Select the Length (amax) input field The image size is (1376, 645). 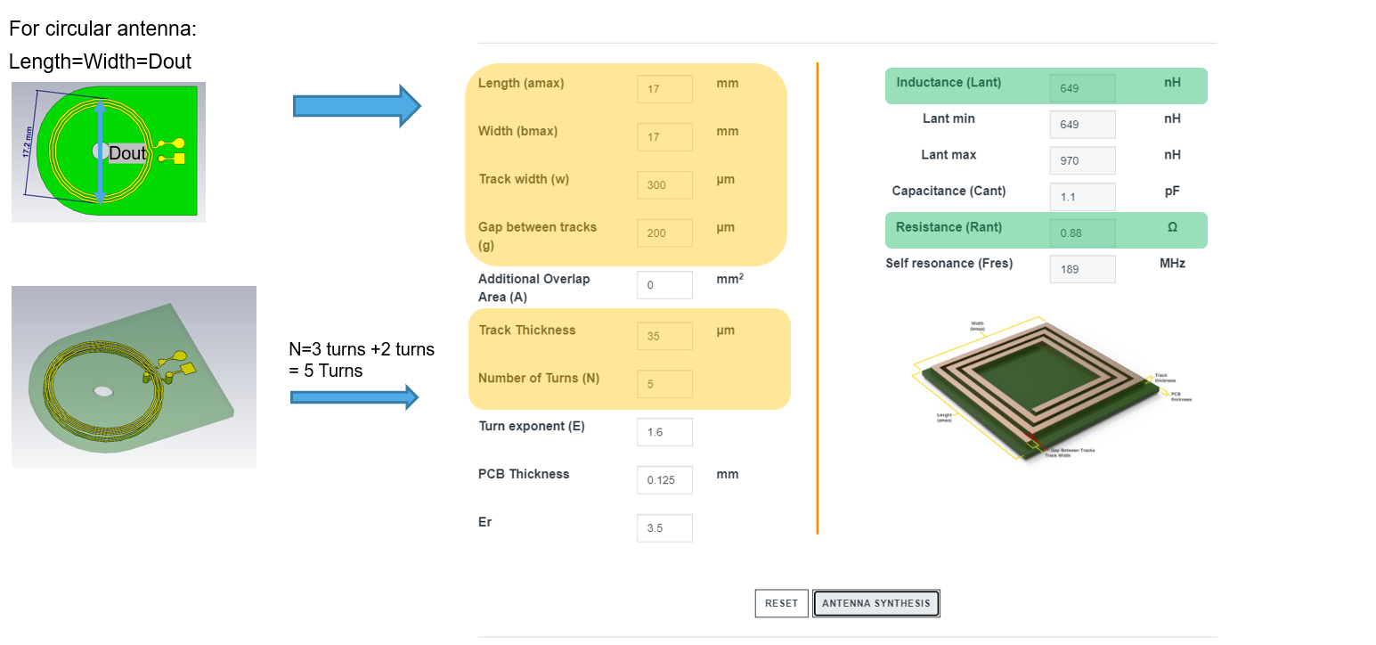[x=664, y=89]
